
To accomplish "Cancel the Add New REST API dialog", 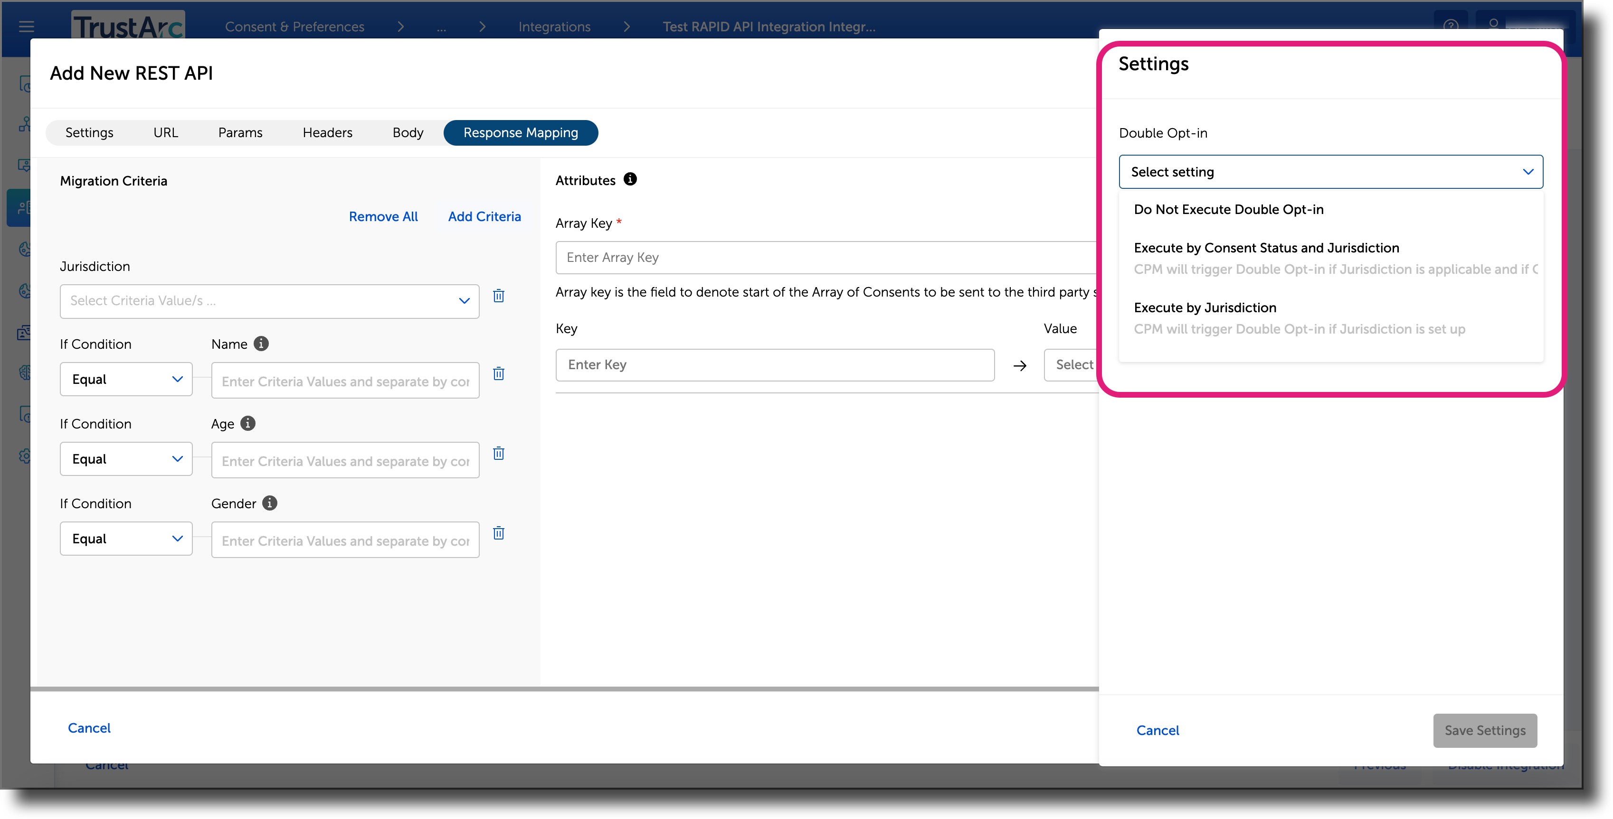I will [x=89, y=728].
